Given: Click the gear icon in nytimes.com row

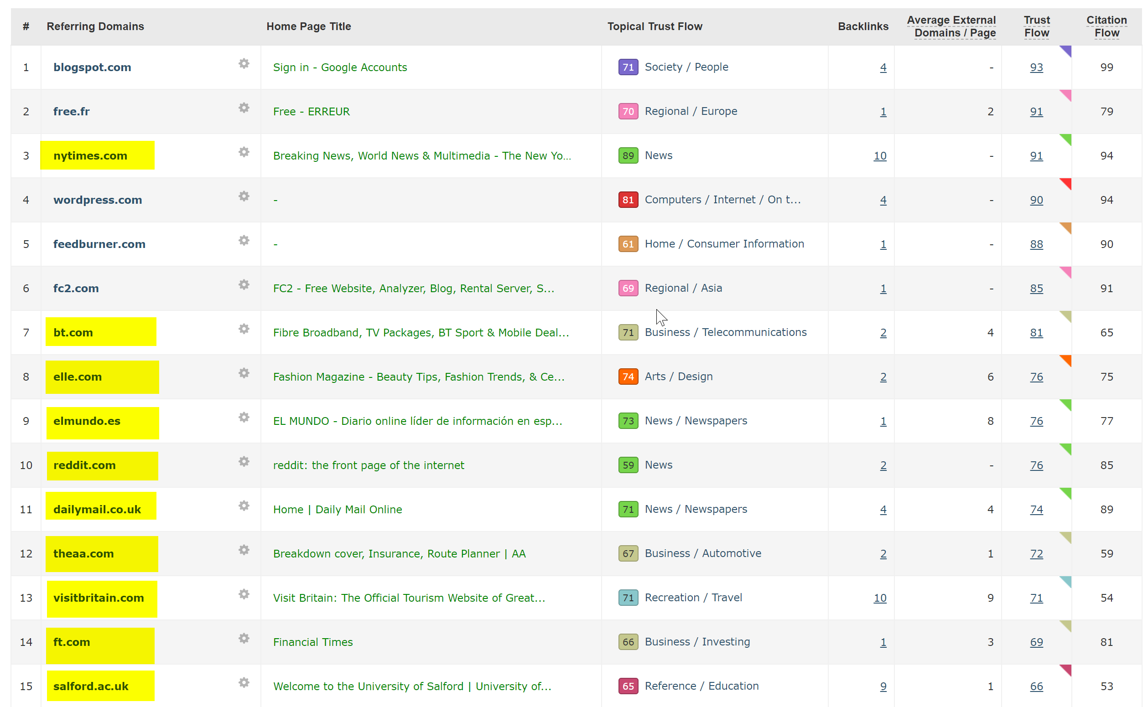Looking at the screenshot, I should (x=244, y=152).
